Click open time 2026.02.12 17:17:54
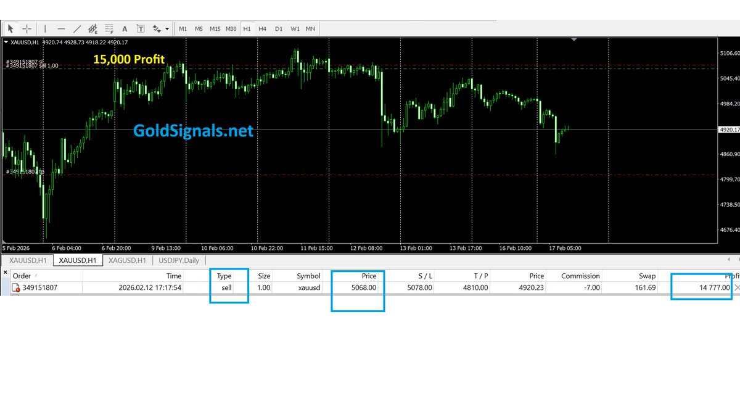The height and width of the screenshot is (417, 740). (x=150, y=287)
